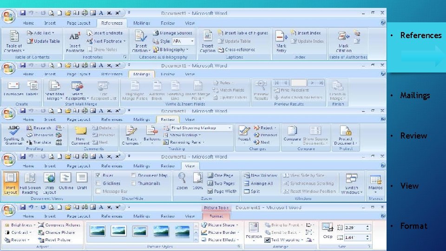Screen dimensions: 446x251
Task: Click Page Width in Zoom group
Action: point(222,191)
